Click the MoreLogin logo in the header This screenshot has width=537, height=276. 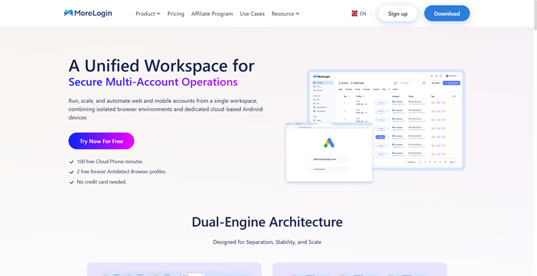click(x=88, y=14)
